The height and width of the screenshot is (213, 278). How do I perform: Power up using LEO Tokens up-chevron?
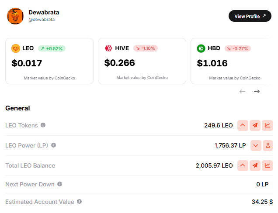(243, 125)
